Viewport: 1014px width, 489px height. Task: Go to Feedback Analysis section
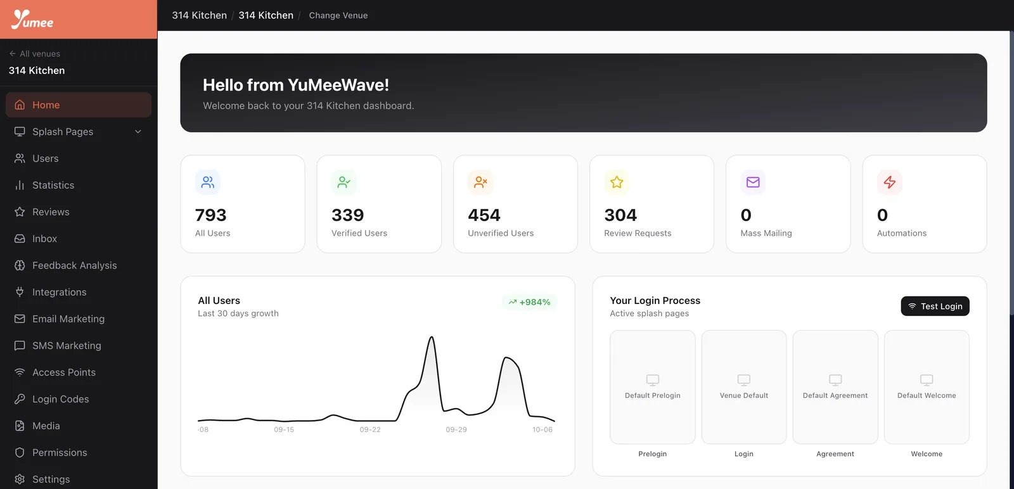pyautogui.click(x=79, y=265)
